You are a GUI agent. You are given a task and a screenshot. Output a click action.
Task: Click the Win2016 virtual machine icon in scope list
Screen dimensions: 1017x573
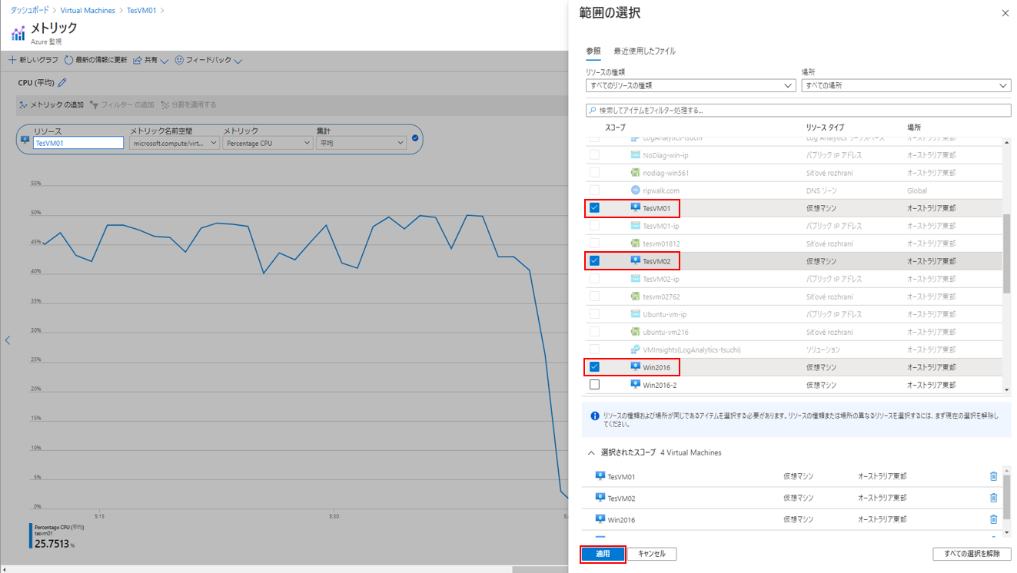point(635,366)
